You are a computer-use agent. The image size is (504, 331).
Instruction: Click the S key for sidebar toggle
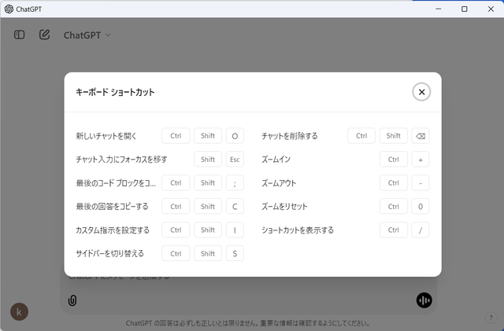click(x=235, y=254)
